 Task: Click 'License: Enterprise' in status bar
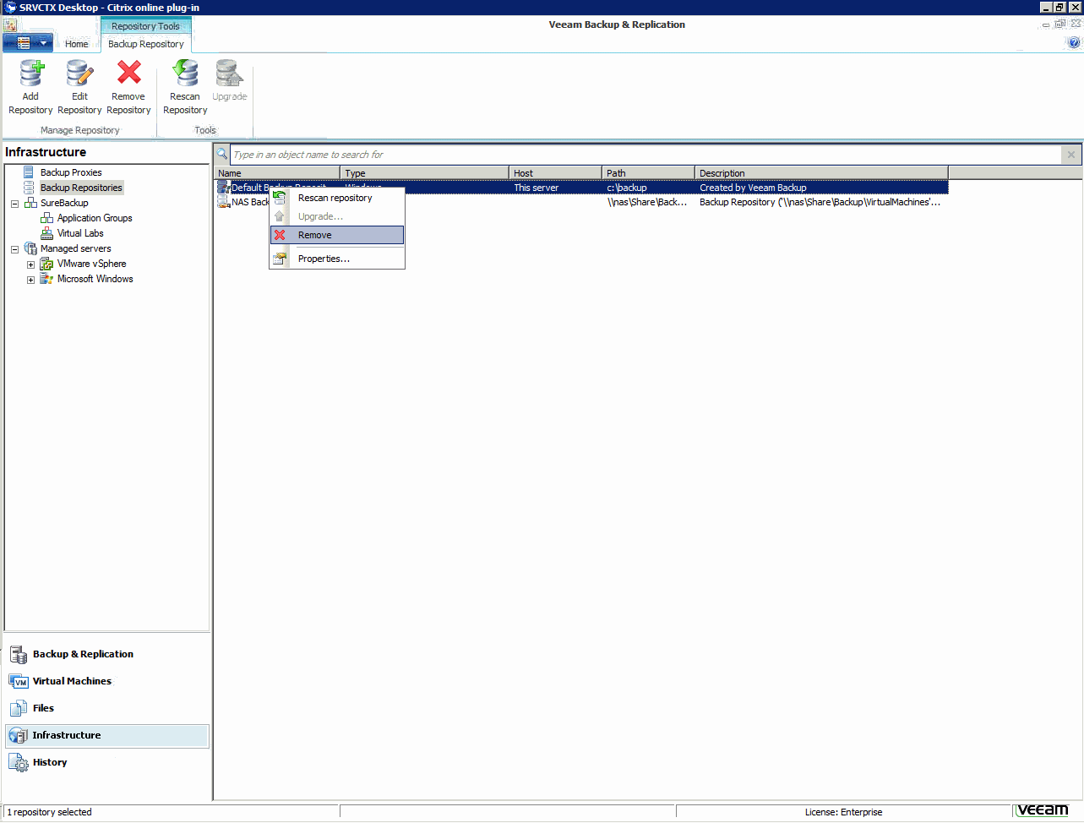click(x=843, y=812)
